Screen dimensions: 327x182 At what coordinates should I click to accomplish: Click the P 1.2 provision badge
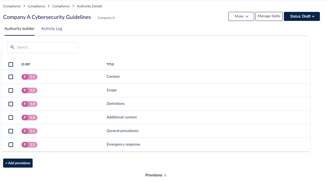click(29, 90)
